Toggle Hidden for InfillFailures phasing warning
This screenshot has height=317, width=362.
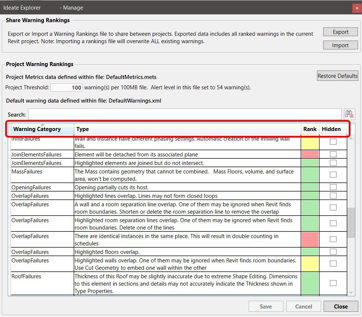coord(333,142)
